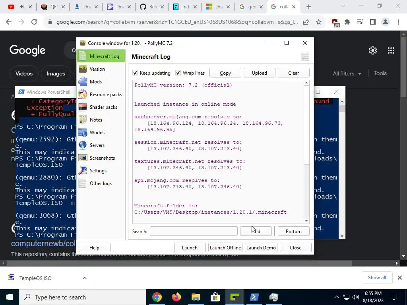Click the Settings tools icon
The height and width of the screenshot is (305, 407).
[83, 171]
